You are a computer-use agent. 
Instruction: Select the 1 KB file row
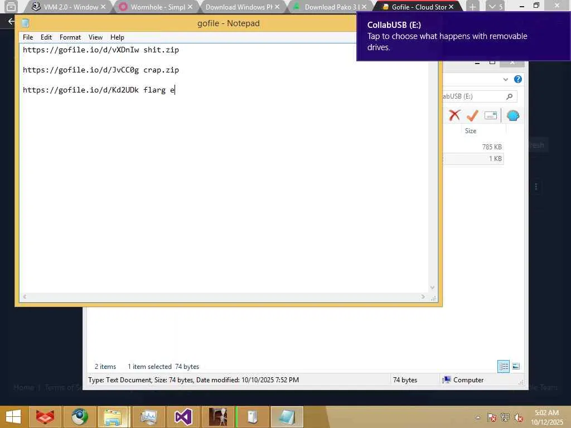473,159
